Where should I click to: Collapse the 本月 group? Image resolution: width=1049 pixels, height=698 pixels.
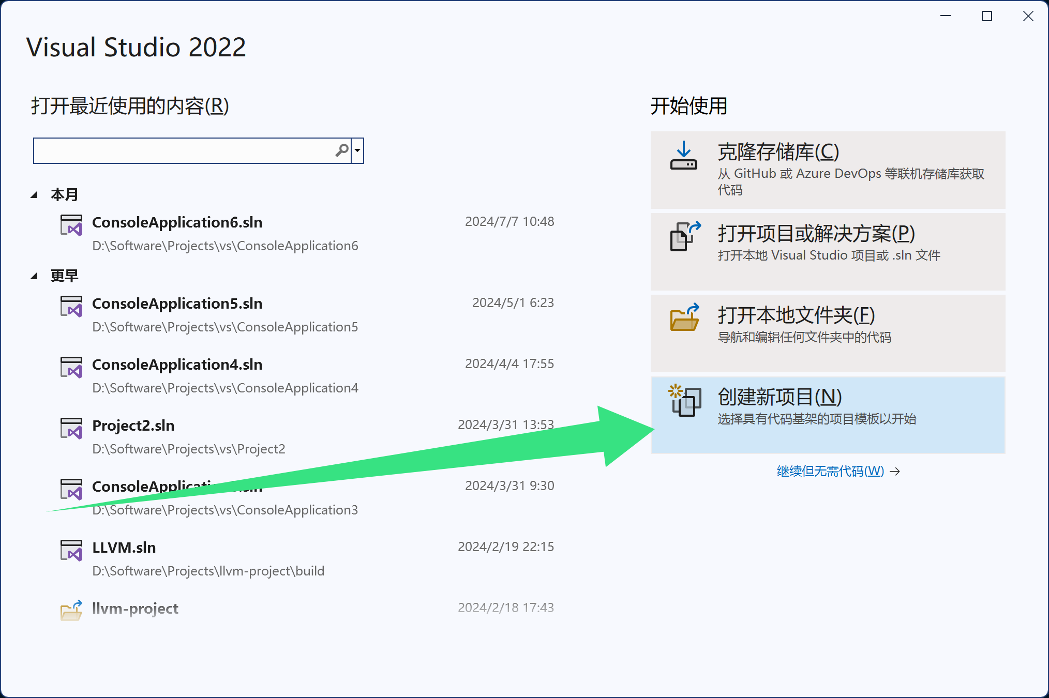[34, 195]
